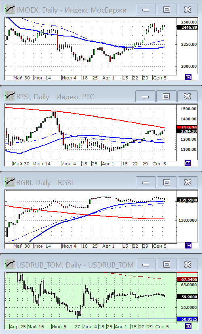Minimize the IMOEX chart window

tap(145, 10)
